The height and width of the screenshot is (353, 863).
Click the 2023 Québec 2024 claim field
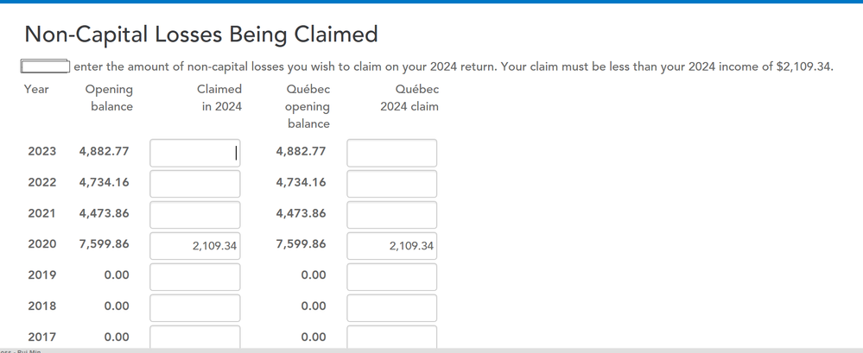(391, 153)
